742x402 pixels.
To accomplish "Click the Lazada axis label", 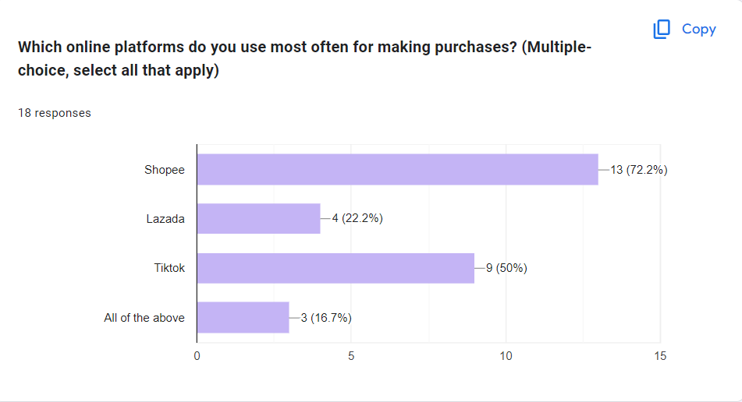I will 165,219.
